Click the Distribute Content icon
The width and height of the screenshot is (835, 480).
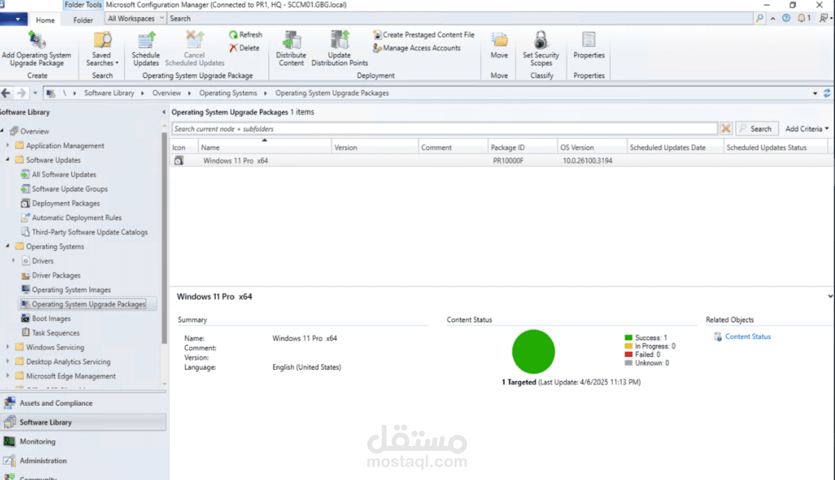[291, 40]
